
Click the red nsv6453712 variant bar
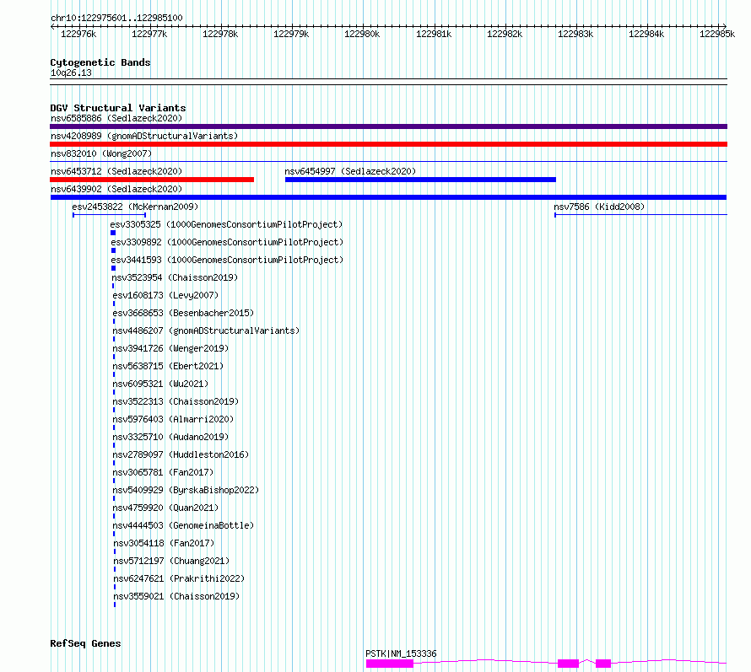click(x=152, y=180)
